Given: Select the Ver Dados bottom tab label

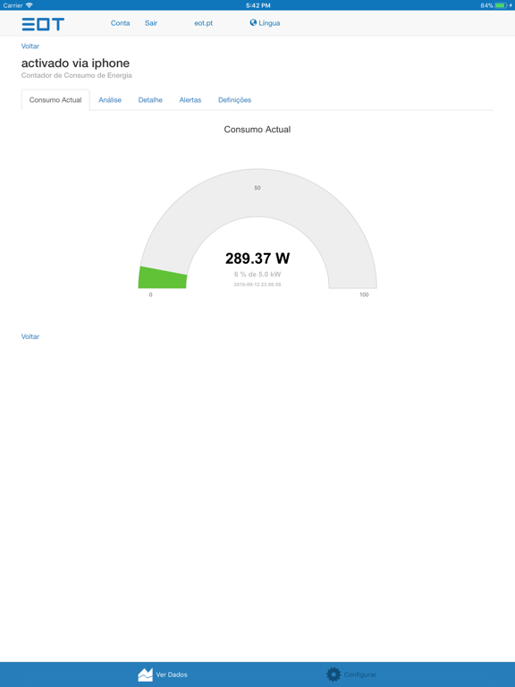Looking at the screenshot, I should tap(172, 674).
